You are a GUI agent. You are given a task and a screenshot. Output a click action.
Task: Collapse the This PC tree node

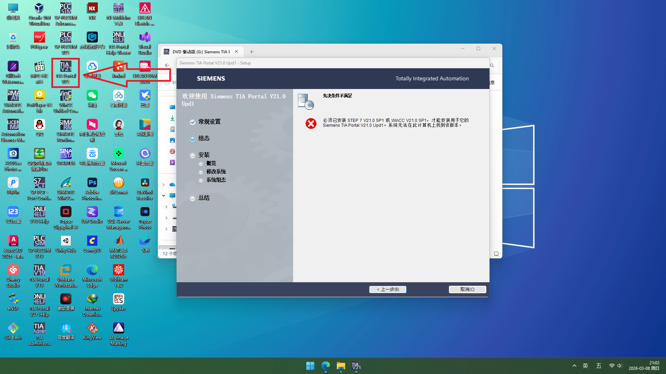tap(163, 196)
